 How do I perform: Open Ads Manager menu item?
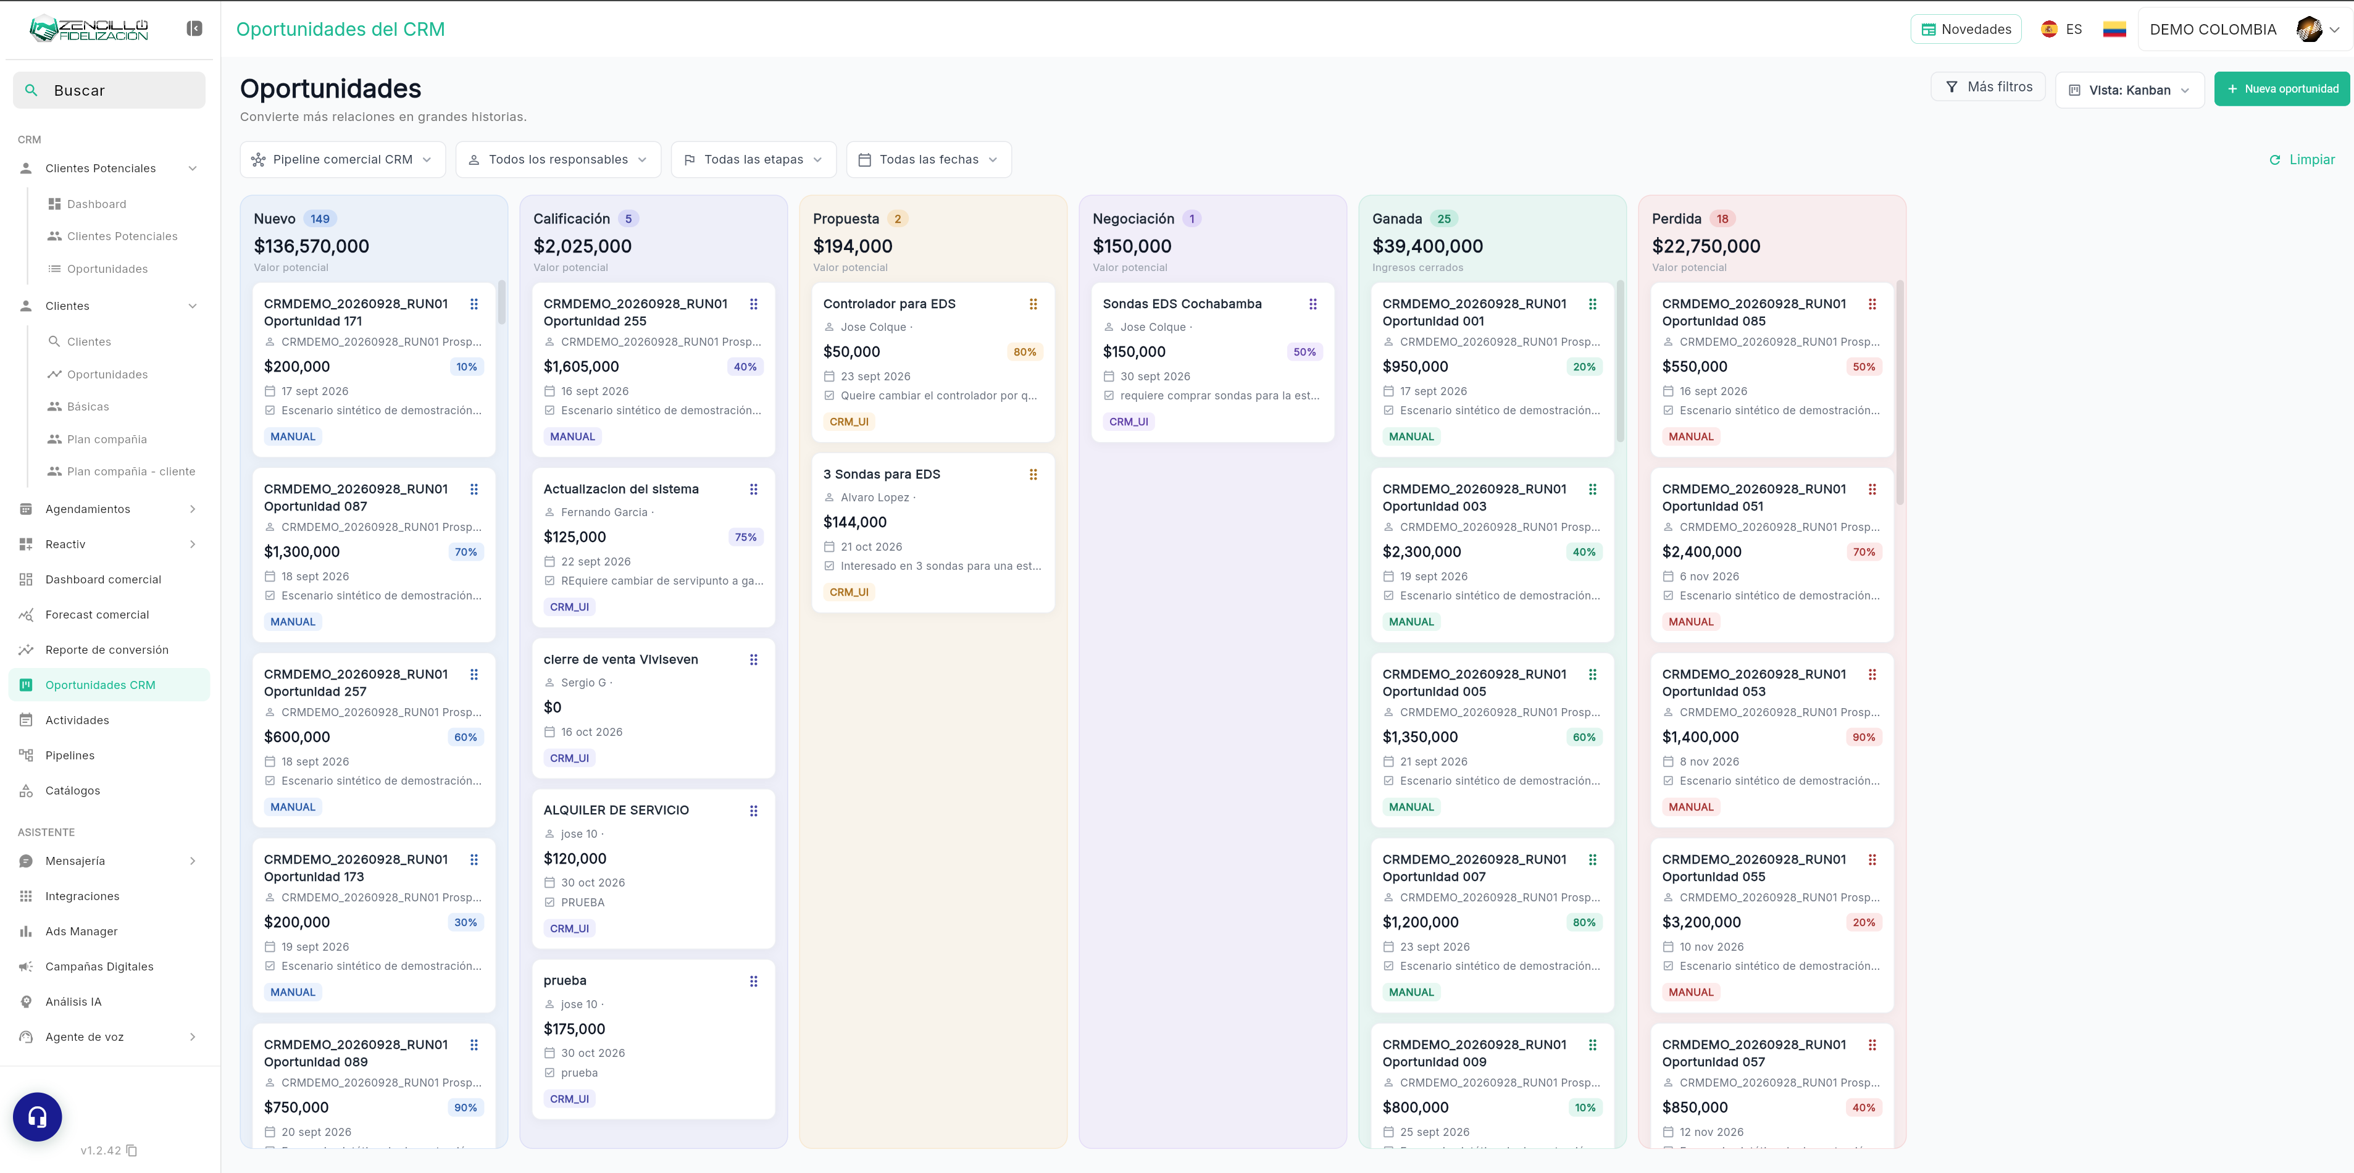[x=109, y=931]
